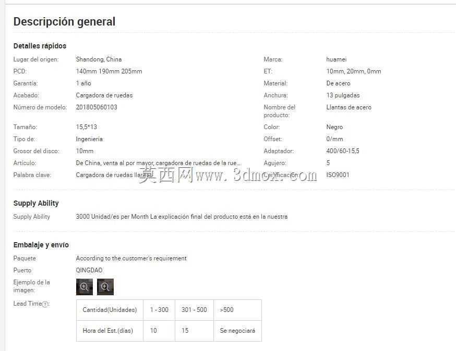Select the 'Descripción general' heading
Viewport: 456px width, 351px height.
click(64, 22)
